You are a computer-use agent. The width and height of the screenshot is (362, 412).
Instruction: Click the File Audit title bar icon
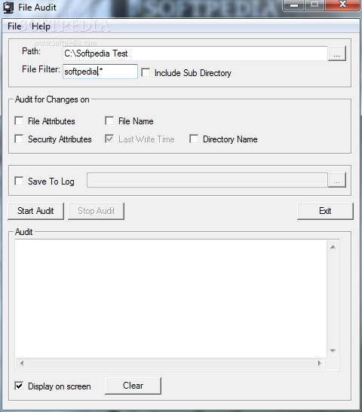coord(8,8)
